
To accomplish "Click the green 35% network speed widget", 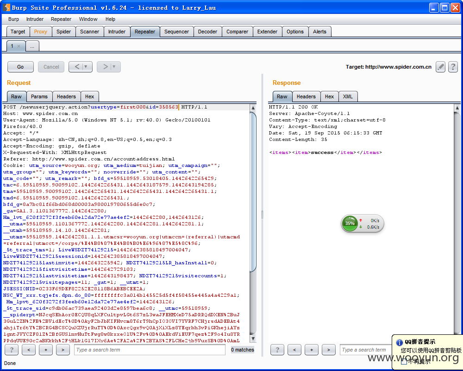I will [363, 224].
